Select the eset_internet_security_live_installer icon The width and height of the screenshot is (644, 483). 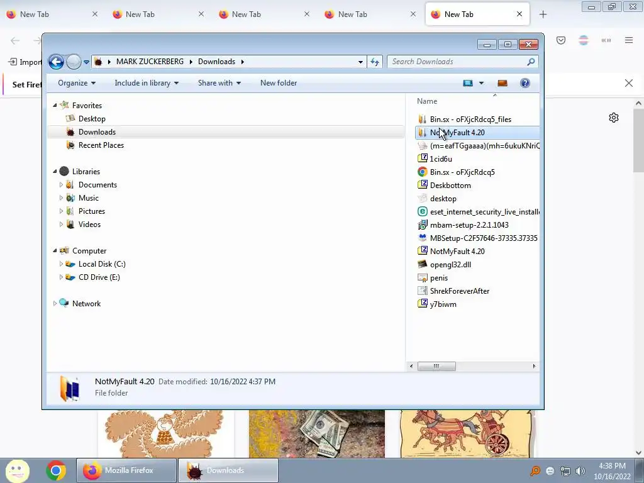pyautogui.click(x=422, y=211)
